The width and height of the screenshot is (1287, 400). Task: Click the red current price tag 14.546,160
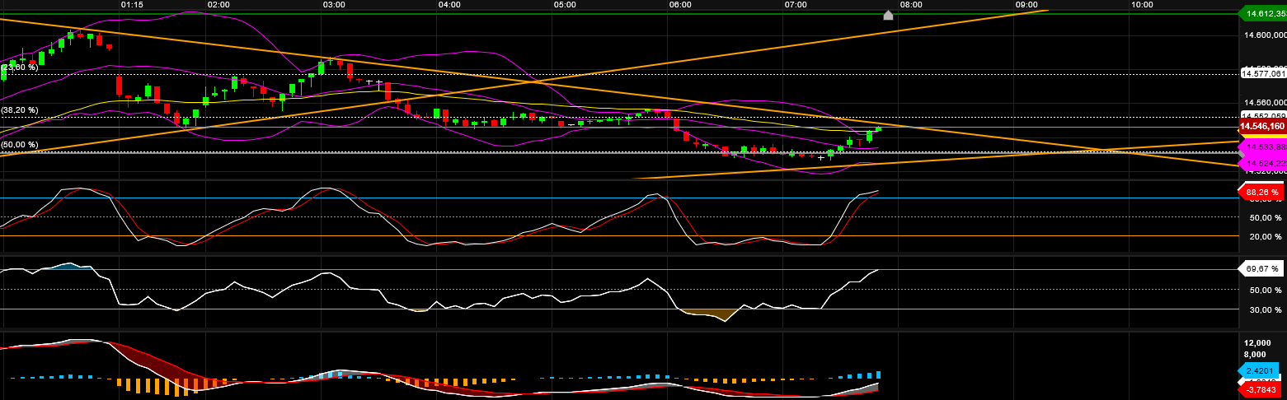pos(1263,126)
